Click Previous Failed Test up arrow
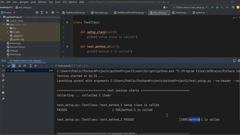The width and height of the screenshot is (240, 135). coord(42,66)
